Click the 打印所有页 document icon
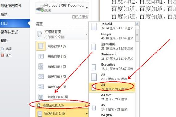The image size is (176, 117). click(x=40, y=34)
